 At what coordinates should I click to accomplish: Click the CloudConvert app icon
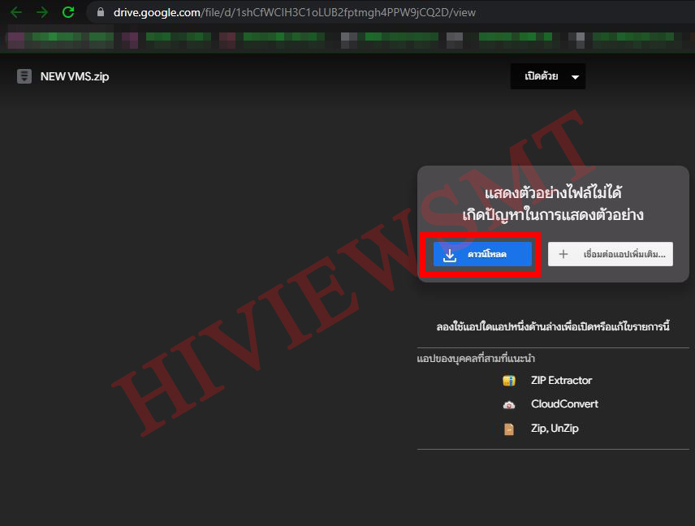(x=509, y=404)
